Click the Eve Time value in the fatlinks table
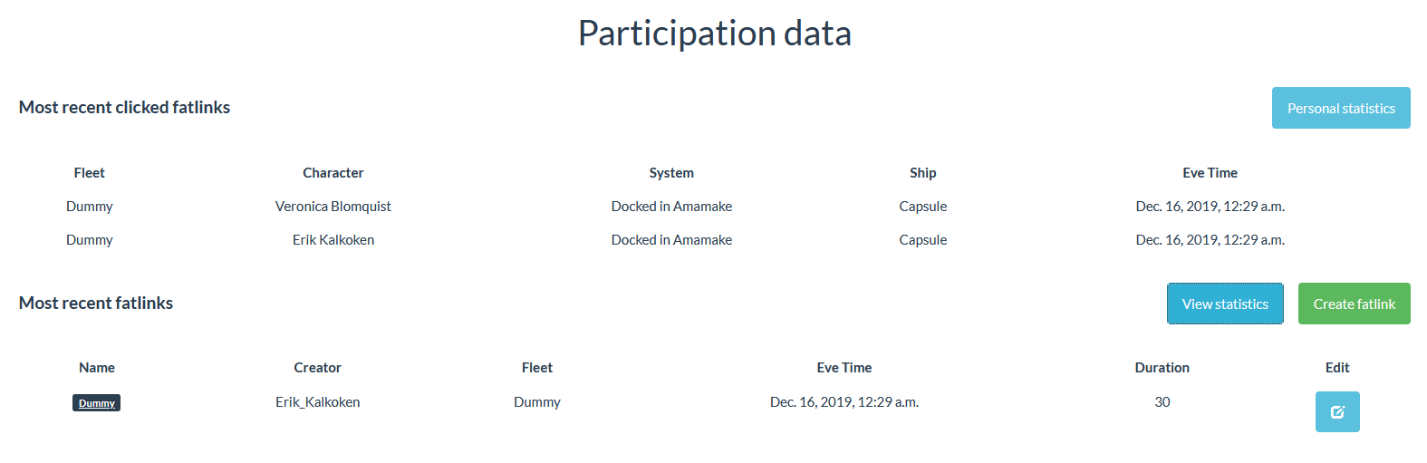1427x463 pixels. pos(844,402)
